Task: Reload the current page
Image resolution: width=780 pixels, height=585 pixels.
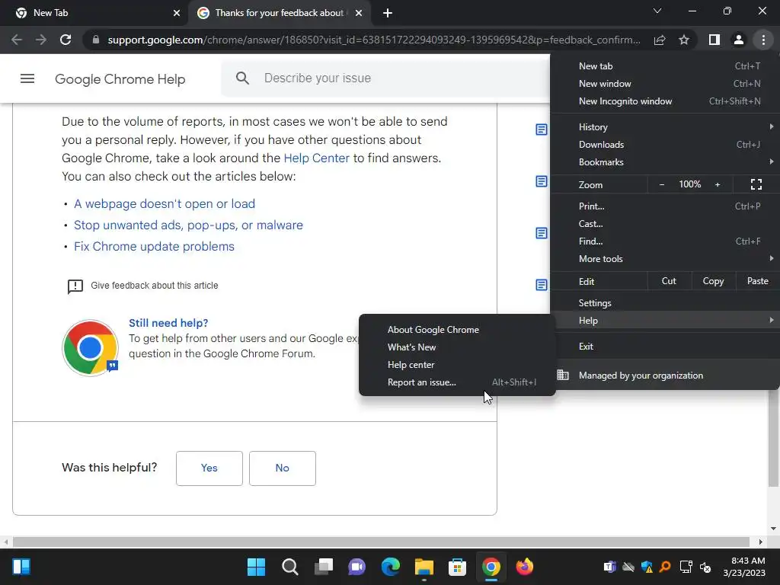Action: 66,40
